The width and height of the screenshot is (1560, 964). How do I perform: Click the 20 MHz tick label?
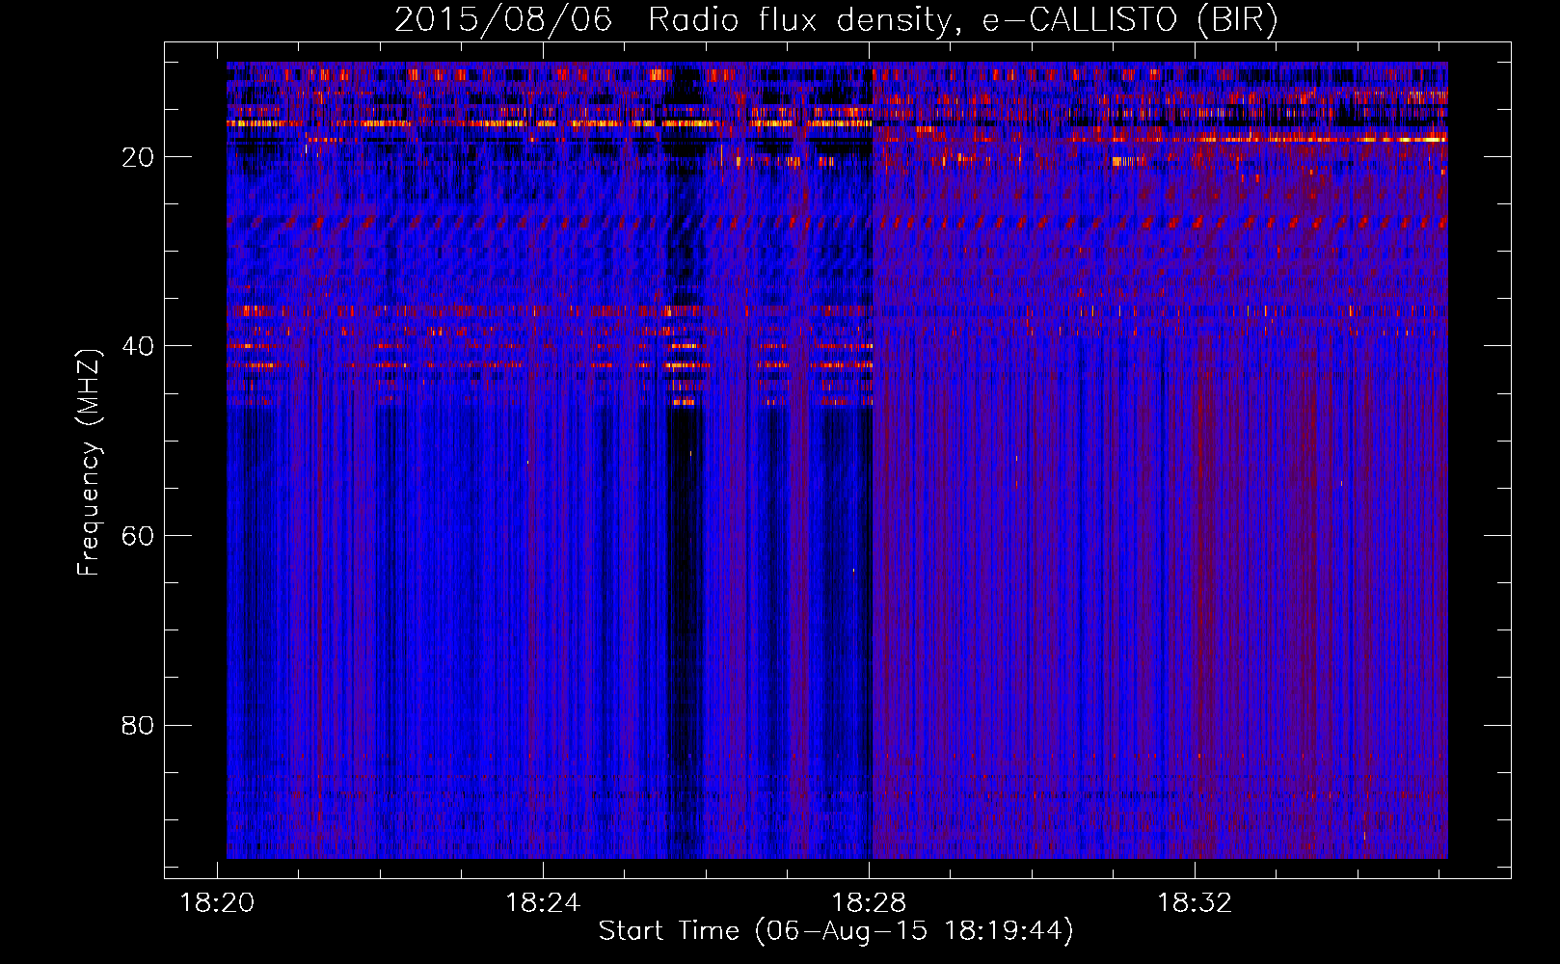click(138, 157)
